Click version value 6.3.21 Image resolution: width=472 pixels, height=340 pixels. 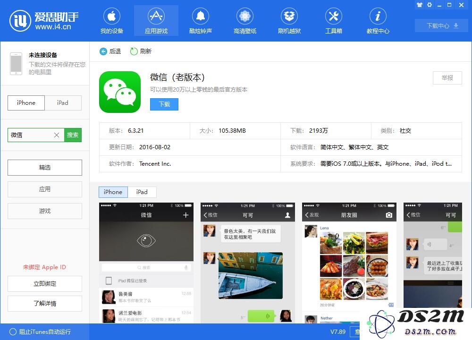(136, 131)
